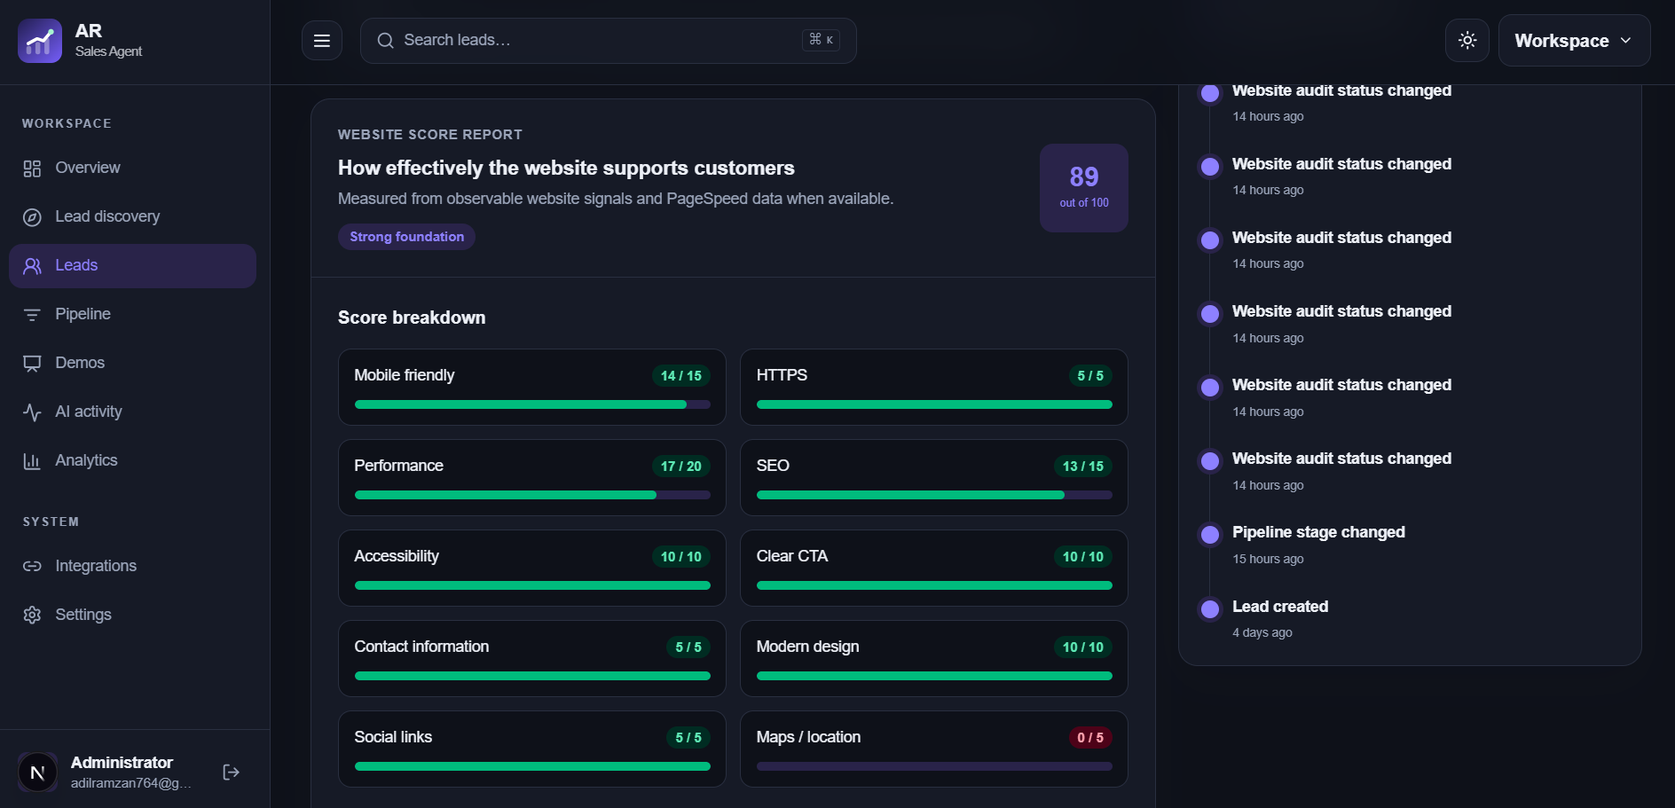1675x808 pixels.
Task: Click the Analytics bar chart icon
Action: pos(32,461)
